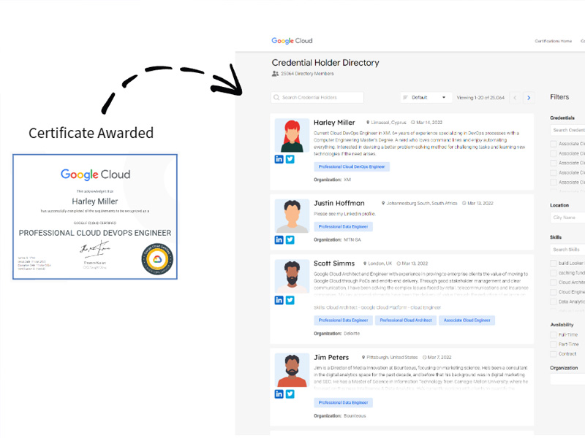This screenshot has width=585, height=438.
Task: Click the magnifier icon in Search Credential Holders
Action: click(x=276, y=98)
